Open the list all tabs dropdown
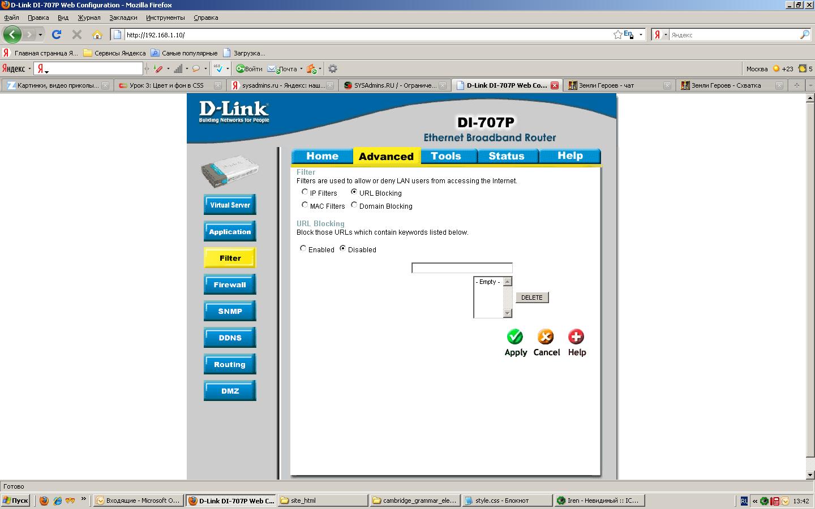The image size is (815, 509). pos(810,85)
